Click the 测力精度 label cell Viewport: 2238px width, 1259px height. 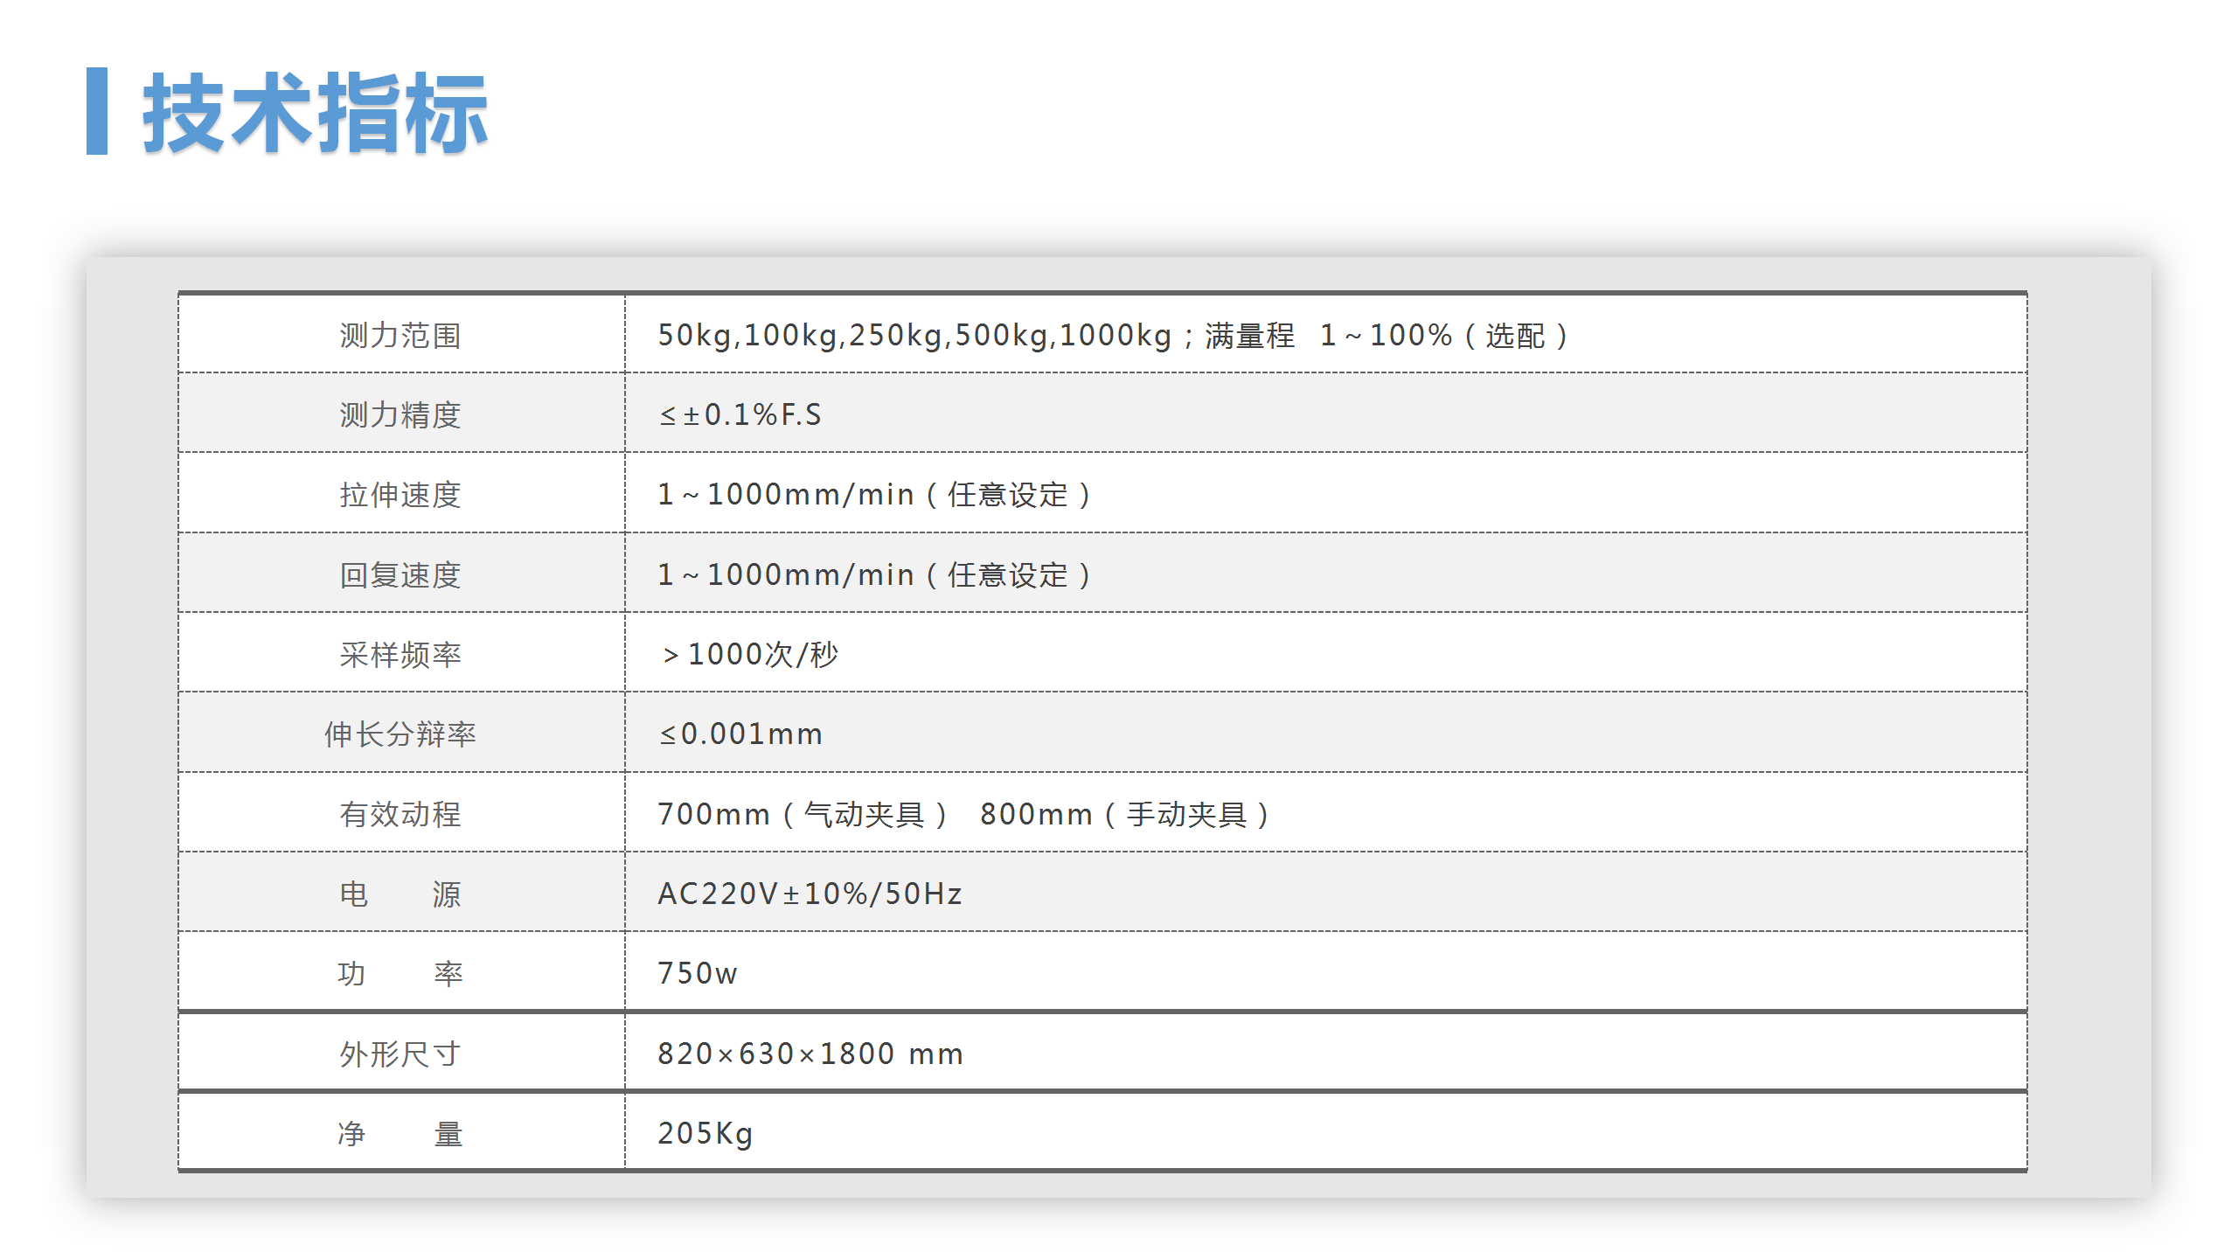click(400, 414)
